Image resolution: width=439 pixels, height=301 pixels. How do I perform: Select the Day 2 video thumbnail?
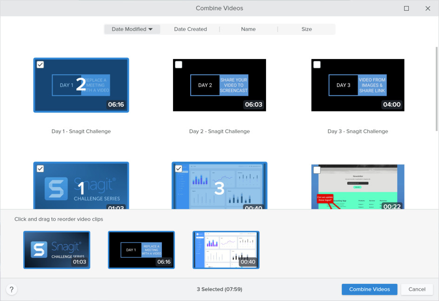[x=219, y=85]
